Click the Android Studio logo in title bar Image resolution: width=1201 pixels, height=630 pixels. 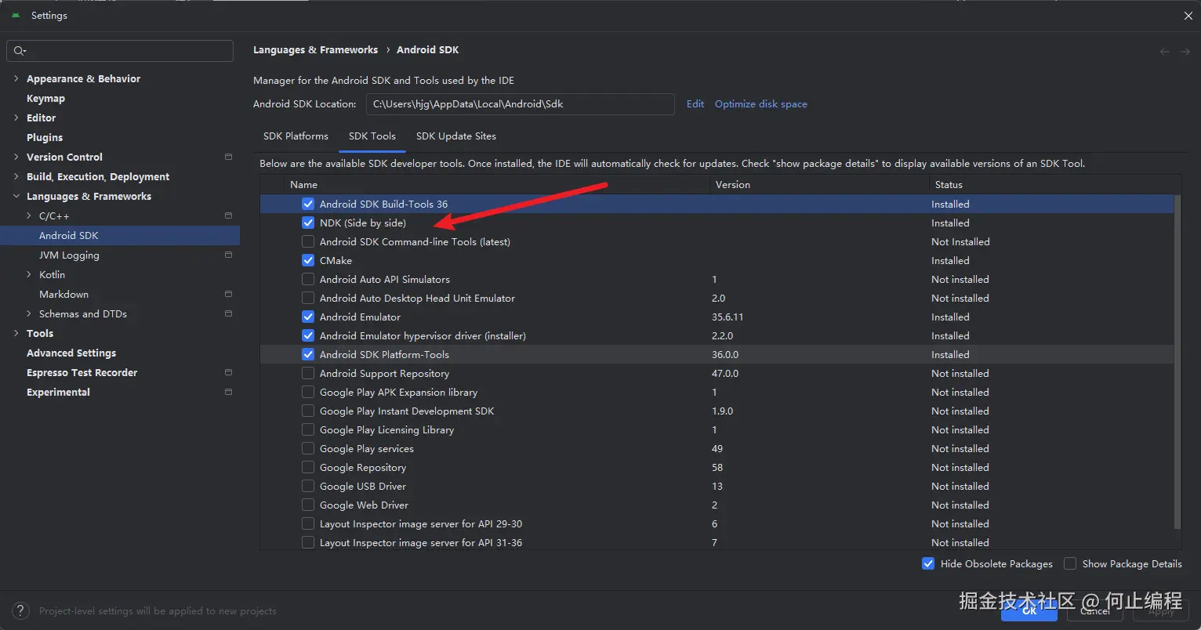tap(16, 15)
